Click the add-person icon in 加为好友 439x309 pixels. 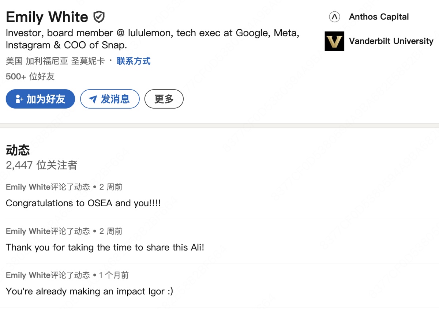(x=19, y=99)
